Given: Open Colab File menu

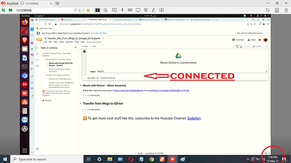Looking at the screenshot, I should tap(45, 42).
